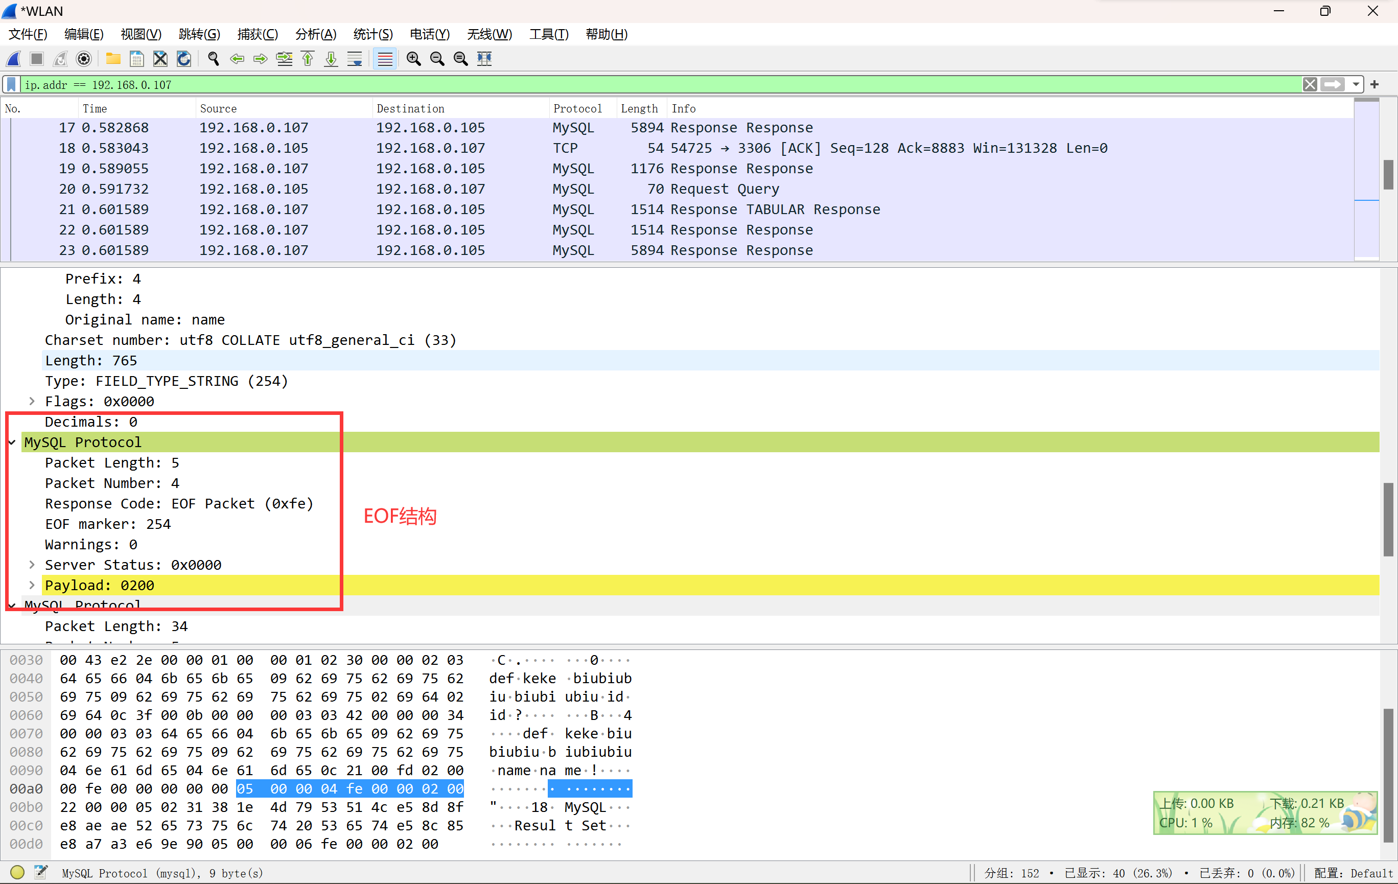
Task: Sort packets by the Source column header
Action: pos(283,108)
